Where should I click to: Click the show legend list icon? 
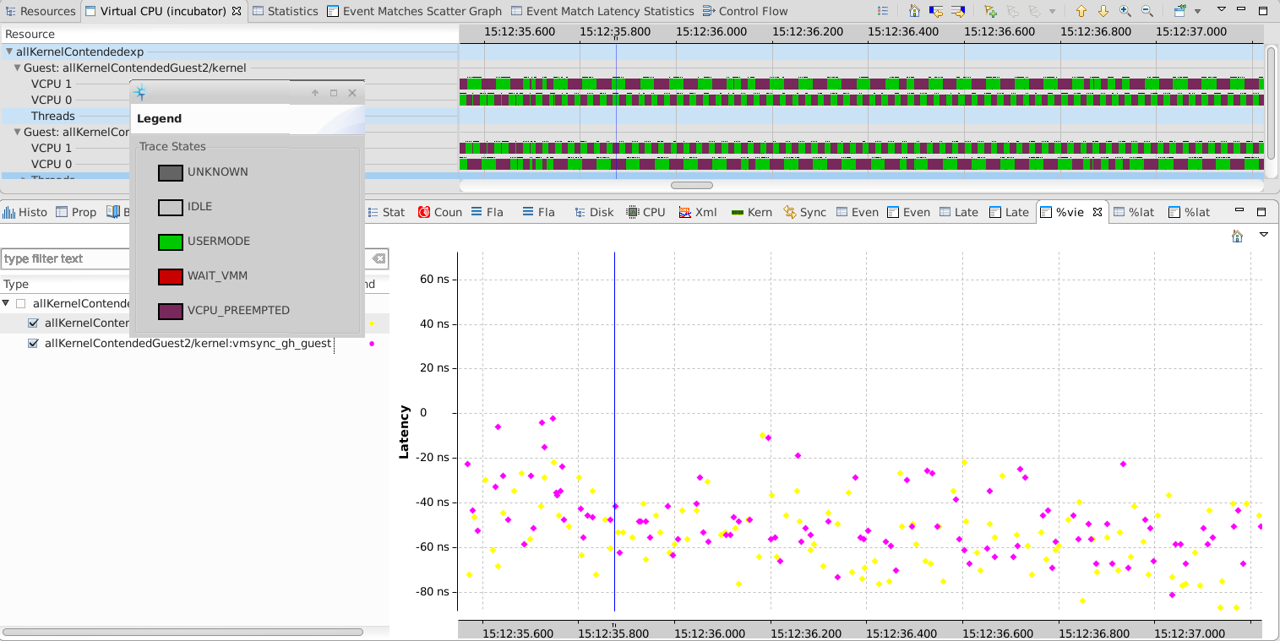(882, 11)
